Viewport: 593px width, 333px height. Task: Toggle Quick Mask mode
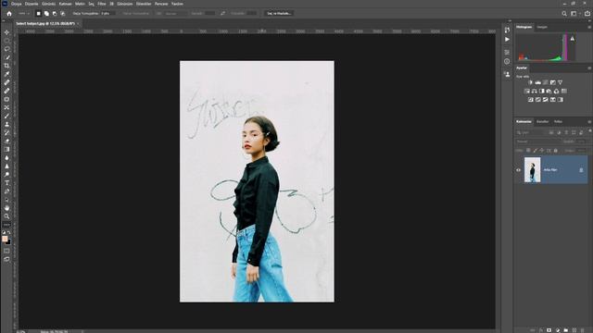(6, 251)
